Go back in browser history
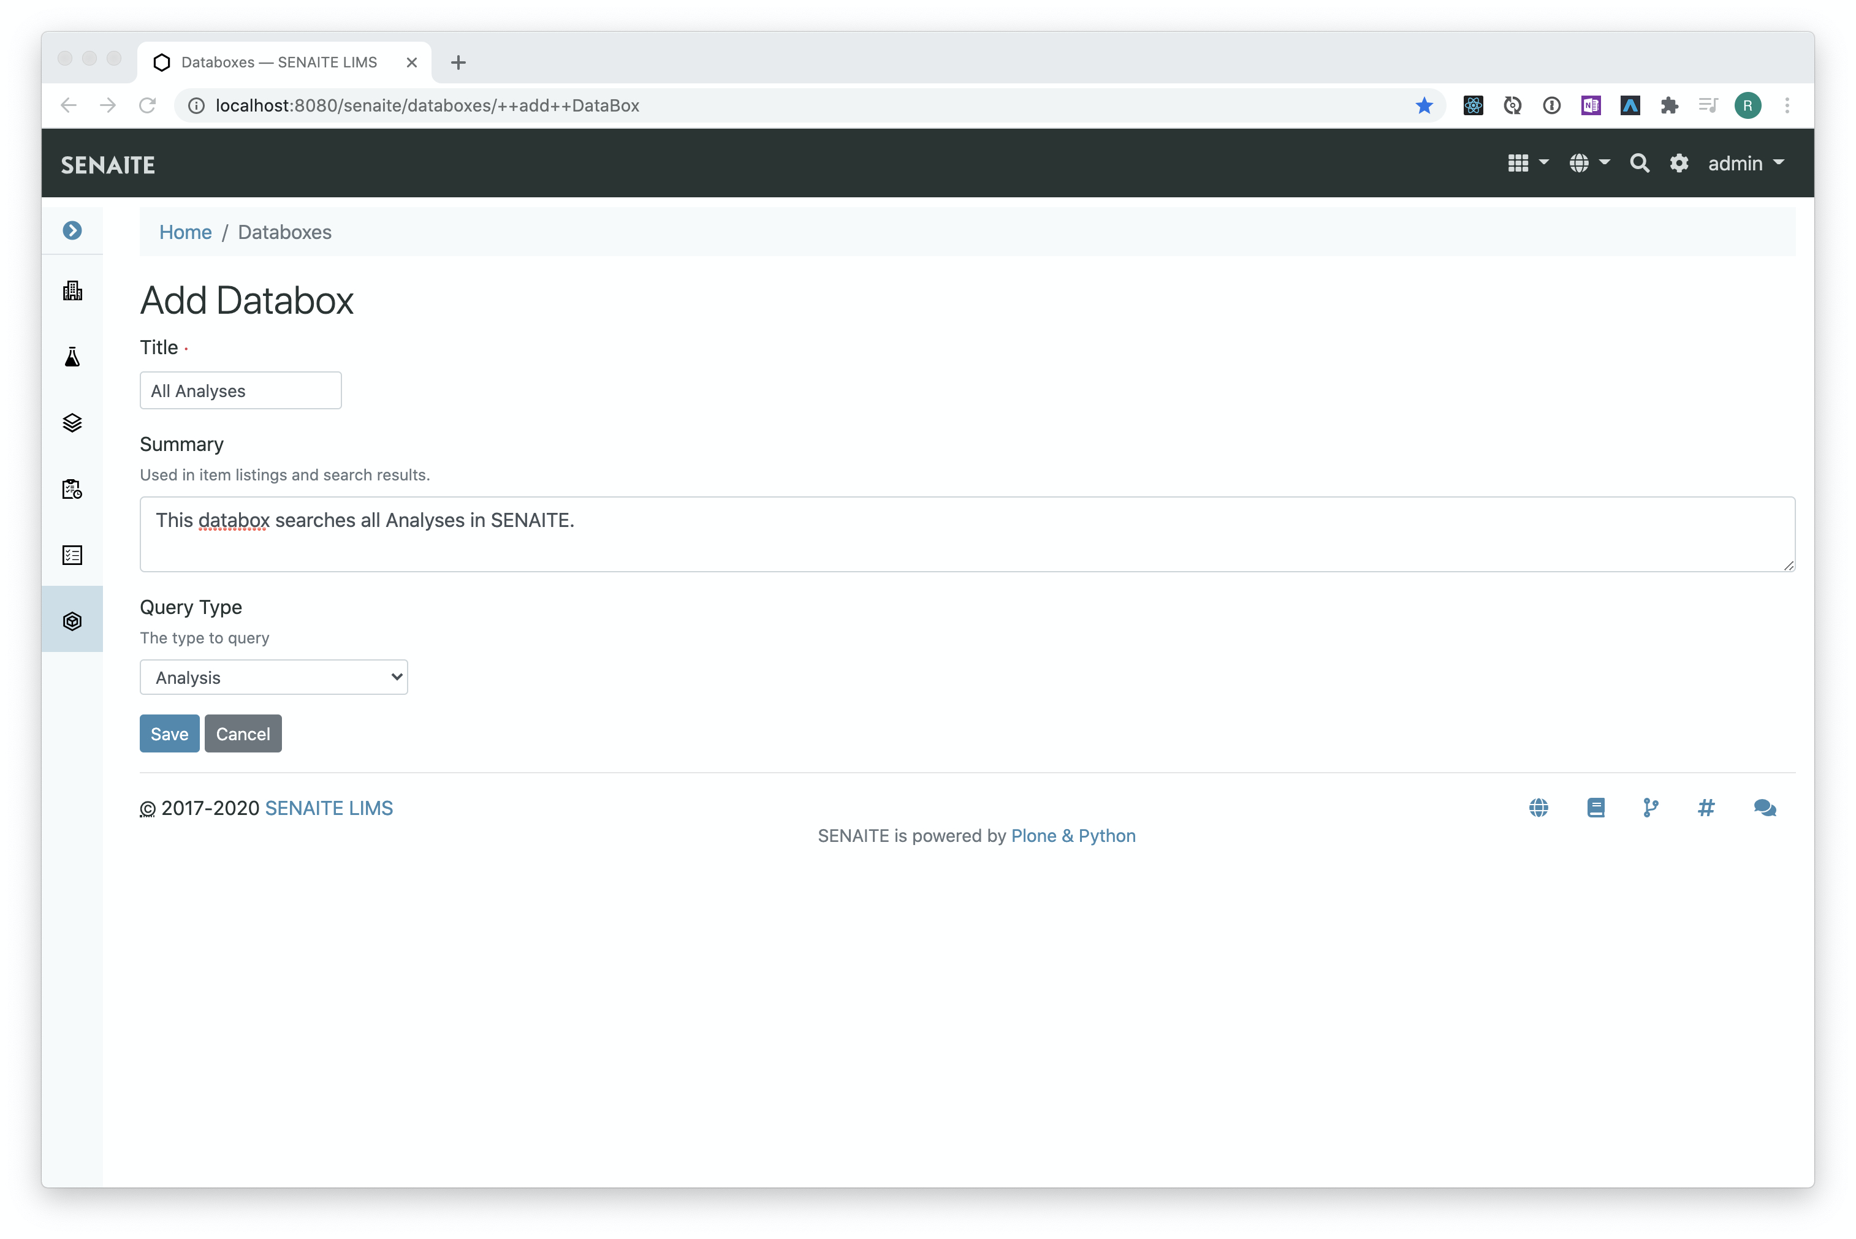Screen dimensions: 1856x1239 tap(69, 105)
